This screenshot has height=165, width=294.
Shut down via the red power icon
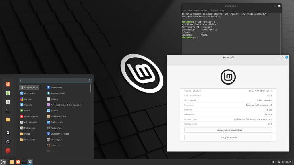pos(8,150)
